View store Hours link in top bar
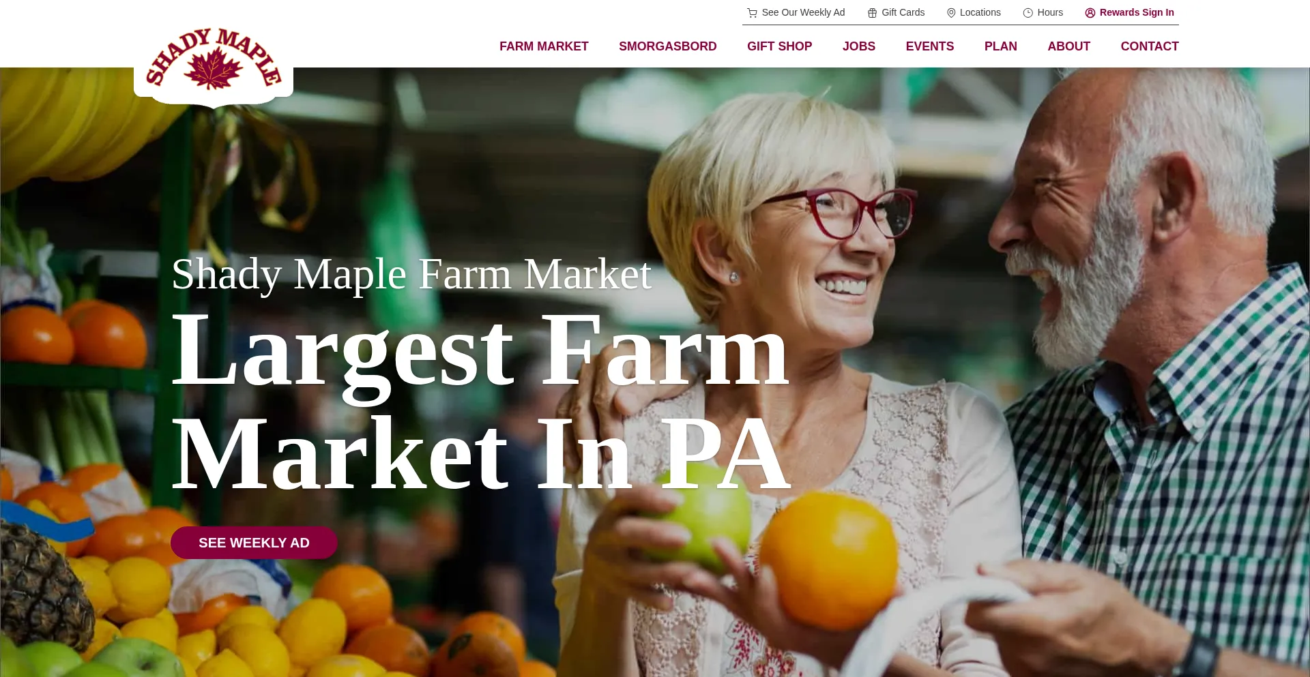The height and width of the screenshot is (677, 1310). pyautogui.click(x=1050, y=12)
